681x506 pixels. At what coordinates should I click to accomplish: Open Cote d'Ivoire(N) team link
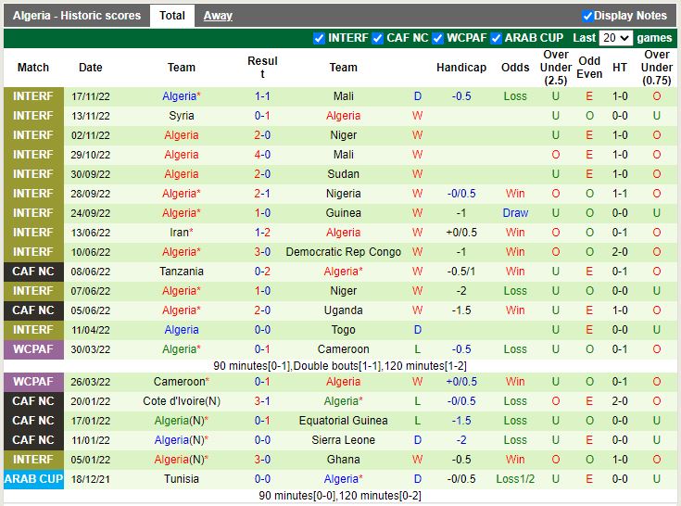point(181,401)
